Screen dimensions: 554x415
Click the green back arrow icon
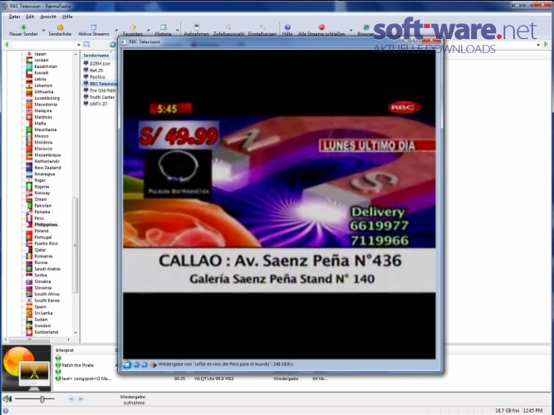point(6,45)
